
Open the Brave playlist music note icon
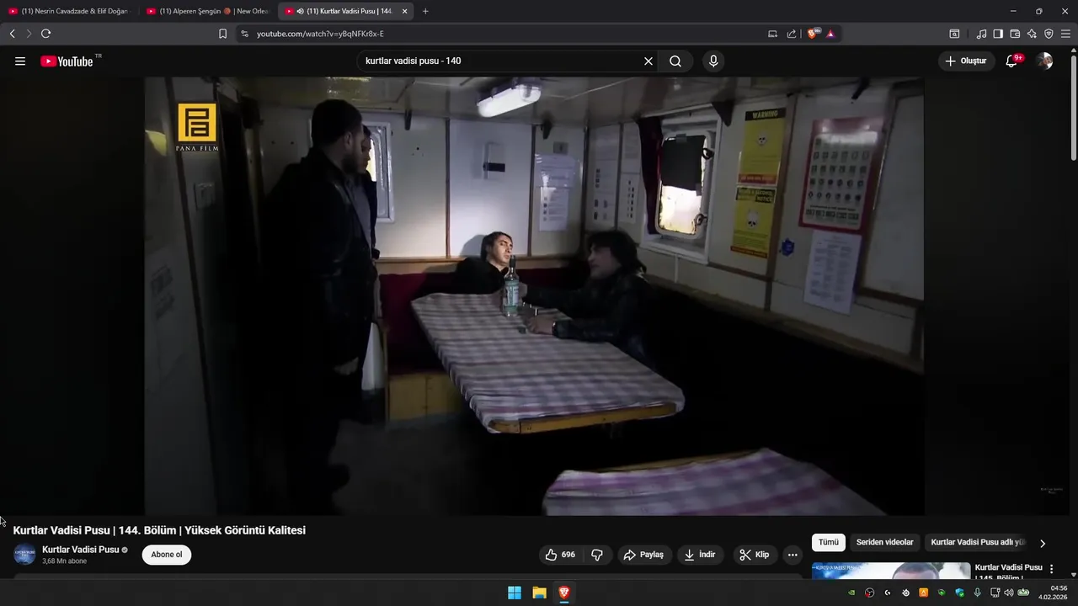(981, 34)
